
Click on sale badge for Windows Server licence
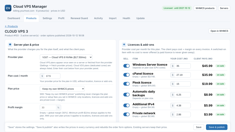[x=220, y=66]
